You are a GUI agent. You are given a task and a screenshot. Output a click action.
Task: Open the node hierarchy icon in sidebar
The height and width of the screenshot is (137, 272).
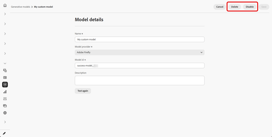(5, 92)
